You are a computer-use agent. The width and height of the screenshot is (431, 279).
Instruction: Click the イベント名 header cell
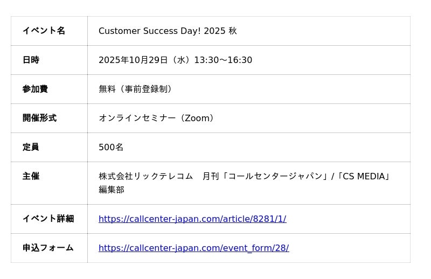point(44,31)
